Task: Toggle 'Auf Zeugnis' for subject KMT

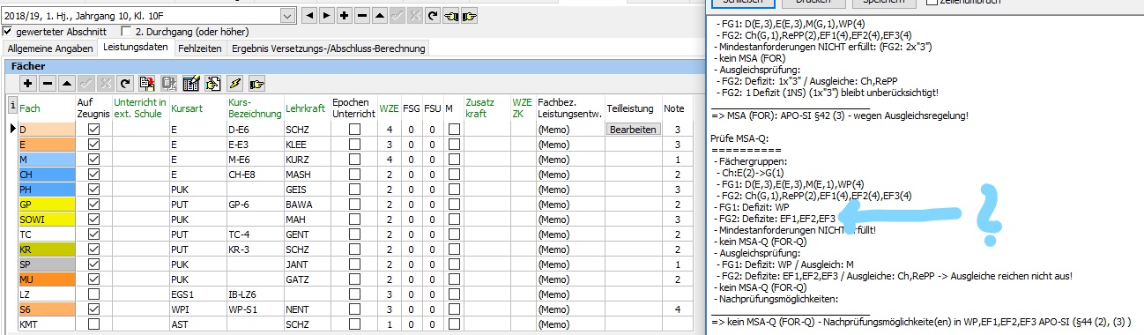Action: pos(94,324)
